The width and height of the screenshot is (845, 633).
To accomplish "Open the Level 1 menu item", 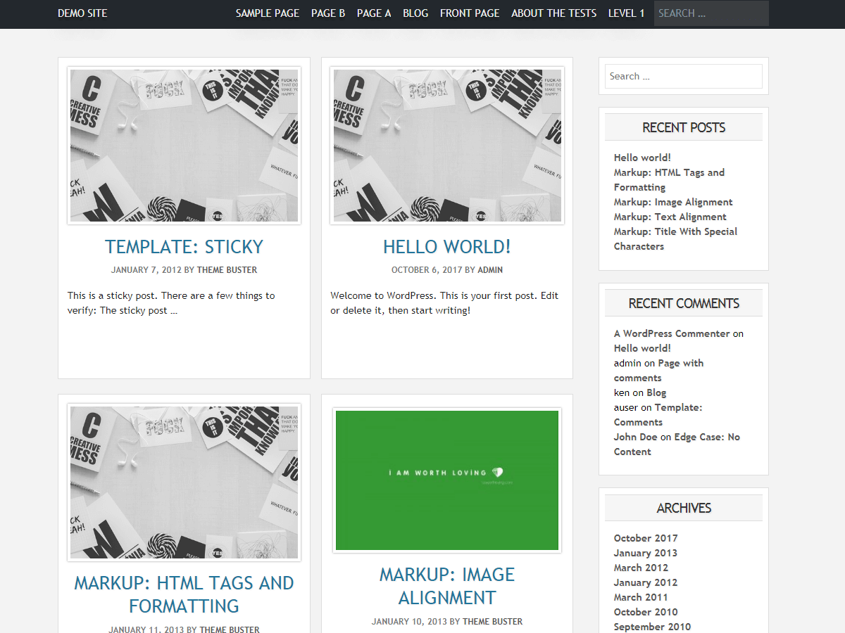I will tap(626, 13).
